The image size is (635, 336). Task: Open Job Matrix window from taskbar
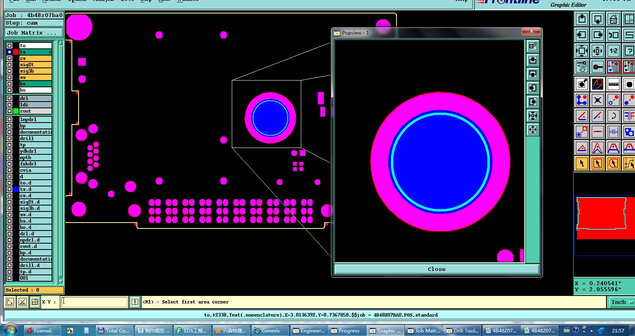[x=424, y=330]
